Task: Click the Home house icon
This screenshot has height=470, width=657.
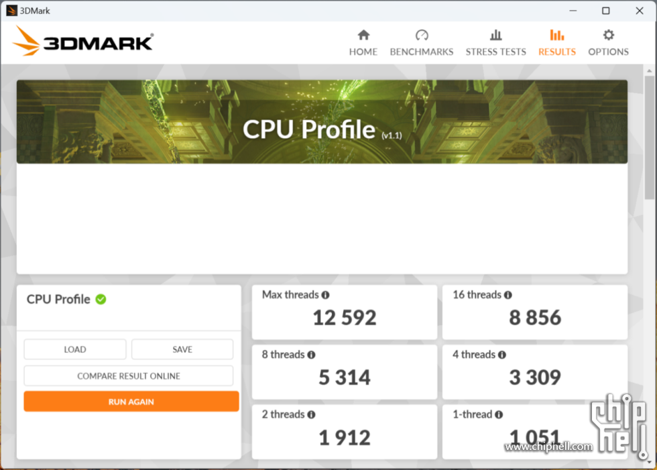Action: 363,35
